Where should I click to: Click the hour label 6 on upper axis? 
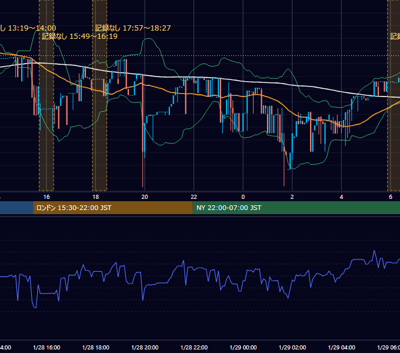coord(391,197)
